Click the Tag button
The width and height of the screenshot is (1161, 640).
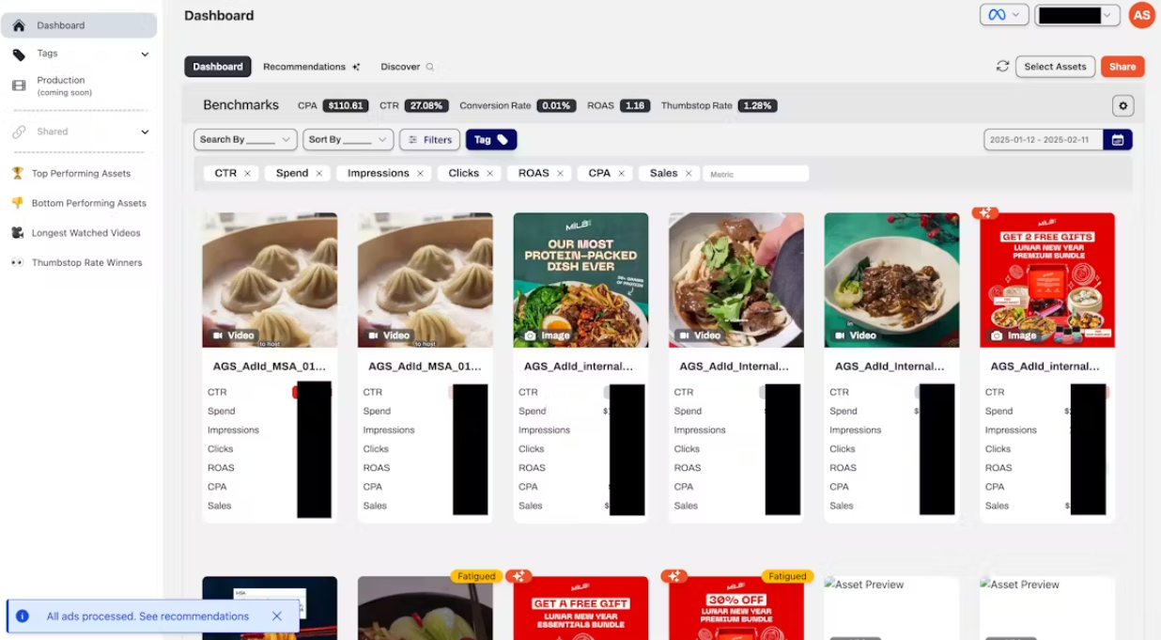coord(491,140)
